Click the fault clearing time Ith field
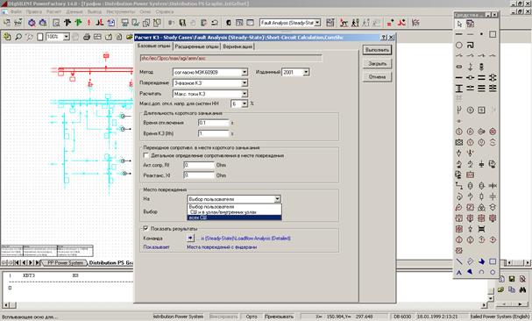 (214, 133)
